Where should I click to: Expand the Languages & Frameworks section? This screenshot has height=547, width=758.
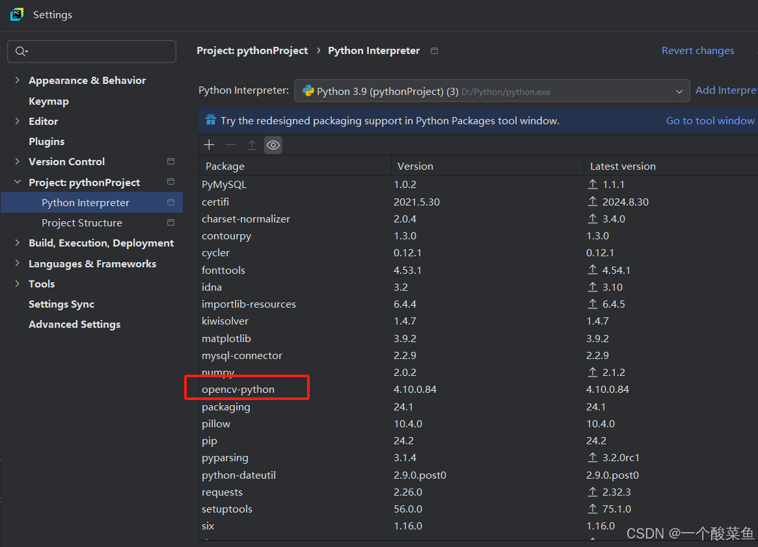tap(18, 263)
